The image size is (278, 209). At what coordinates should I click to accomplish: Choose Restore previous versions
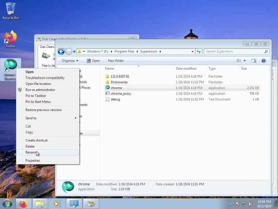[x=48, y=110]
